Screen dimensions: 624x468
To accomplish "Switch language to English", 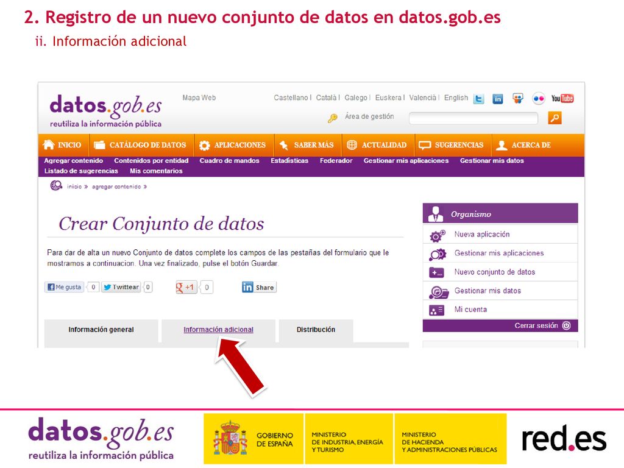I will [x=456, y=97].
